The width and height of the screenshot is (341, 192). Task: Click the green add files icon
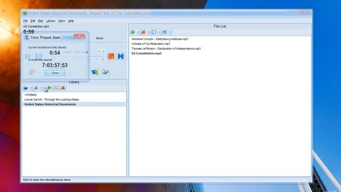pyautogui.click(x=133, y=32)
